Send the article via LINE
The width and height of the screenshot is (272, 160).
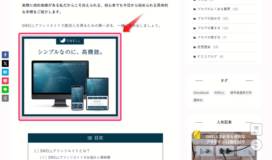(5, 89)
